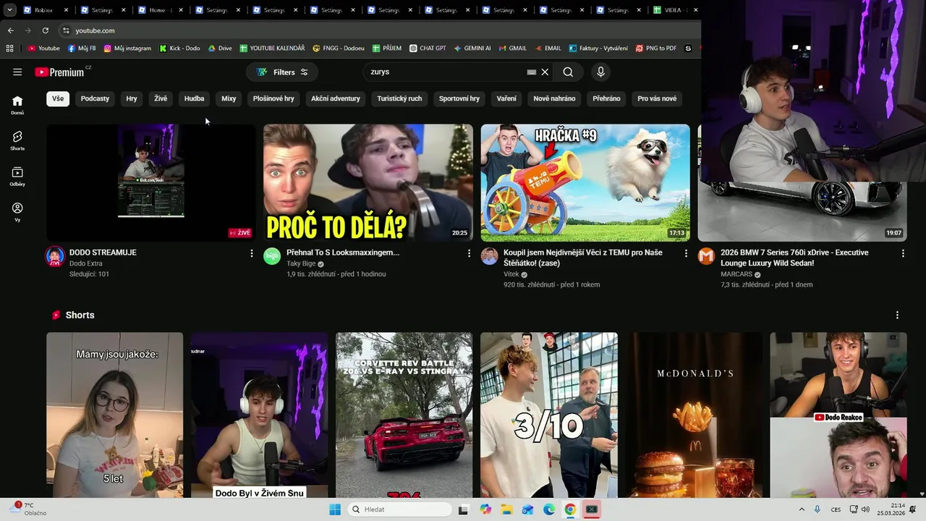Start voice search with microphone
This screenshot has height=521, width=926.
click(600, 72)
